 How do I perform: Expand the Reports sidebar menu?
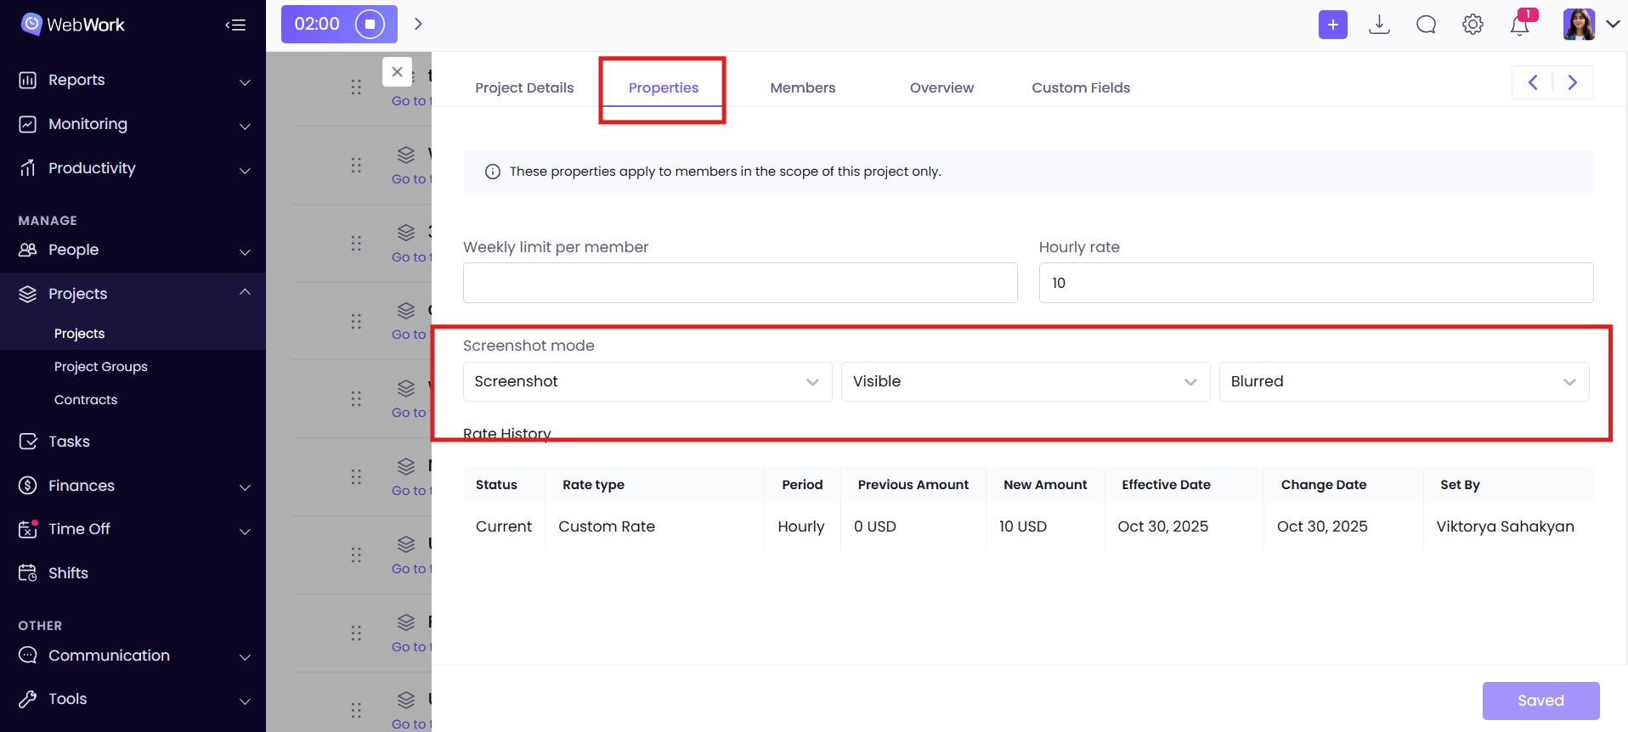coord(133,80)
